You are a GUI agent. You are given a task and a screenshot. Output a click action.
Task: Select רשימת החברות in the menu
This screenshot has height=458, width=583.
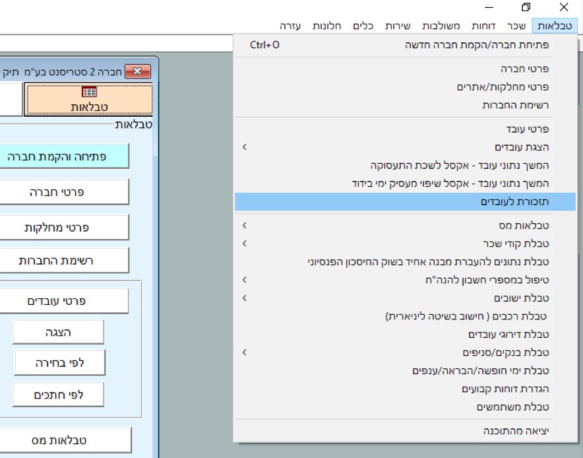(406, 105)
